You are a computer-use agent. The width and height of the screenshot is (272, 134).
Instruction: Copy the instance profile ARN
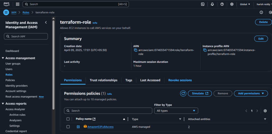[x=205, y=50]
